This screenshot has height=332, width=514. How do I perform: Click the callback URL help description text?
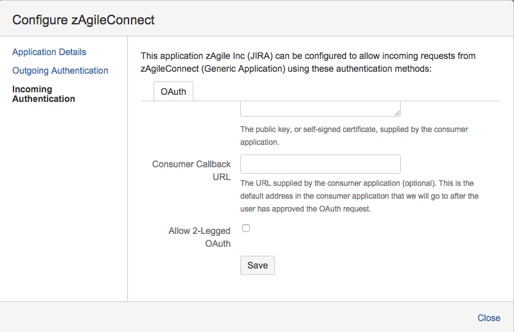[359, 196]
